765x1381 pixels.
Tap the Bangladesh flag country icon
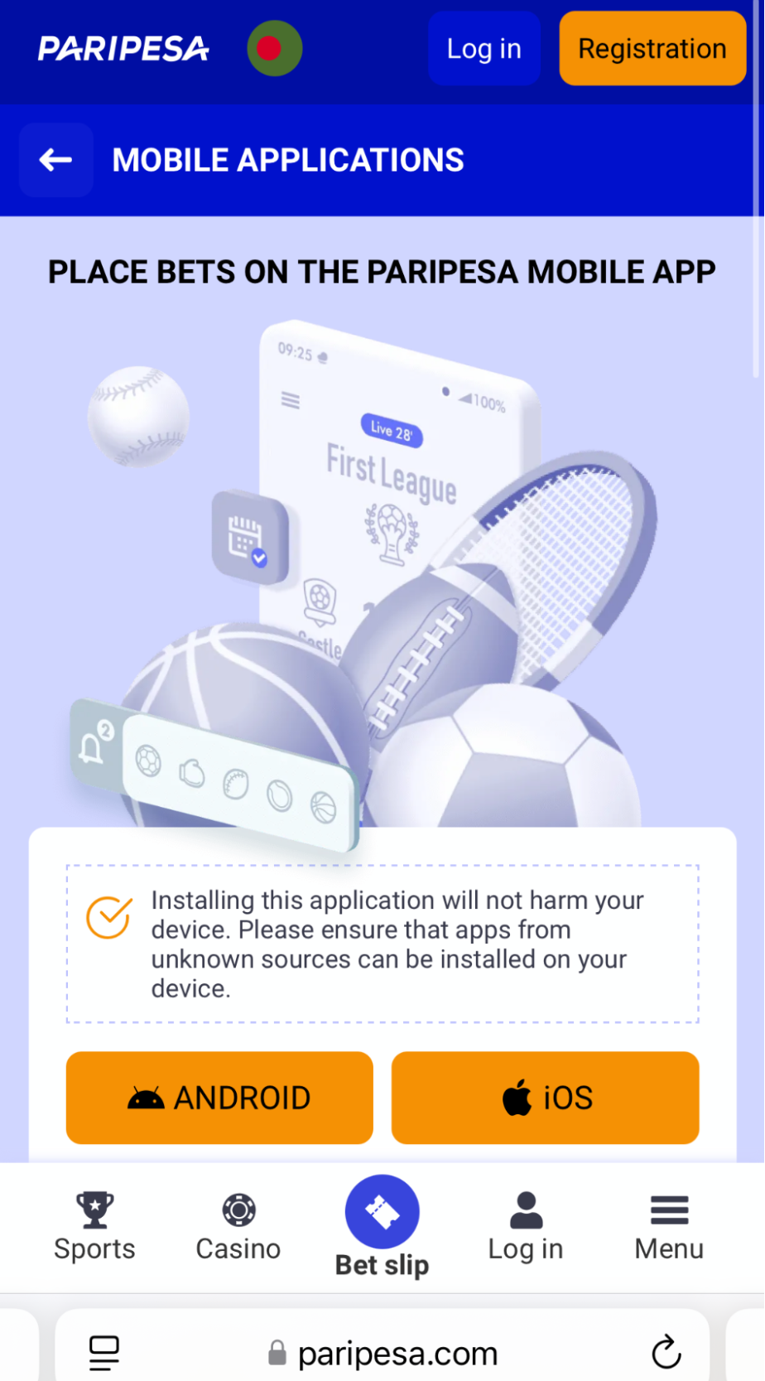pyautogui.click(x=275, y=49)
